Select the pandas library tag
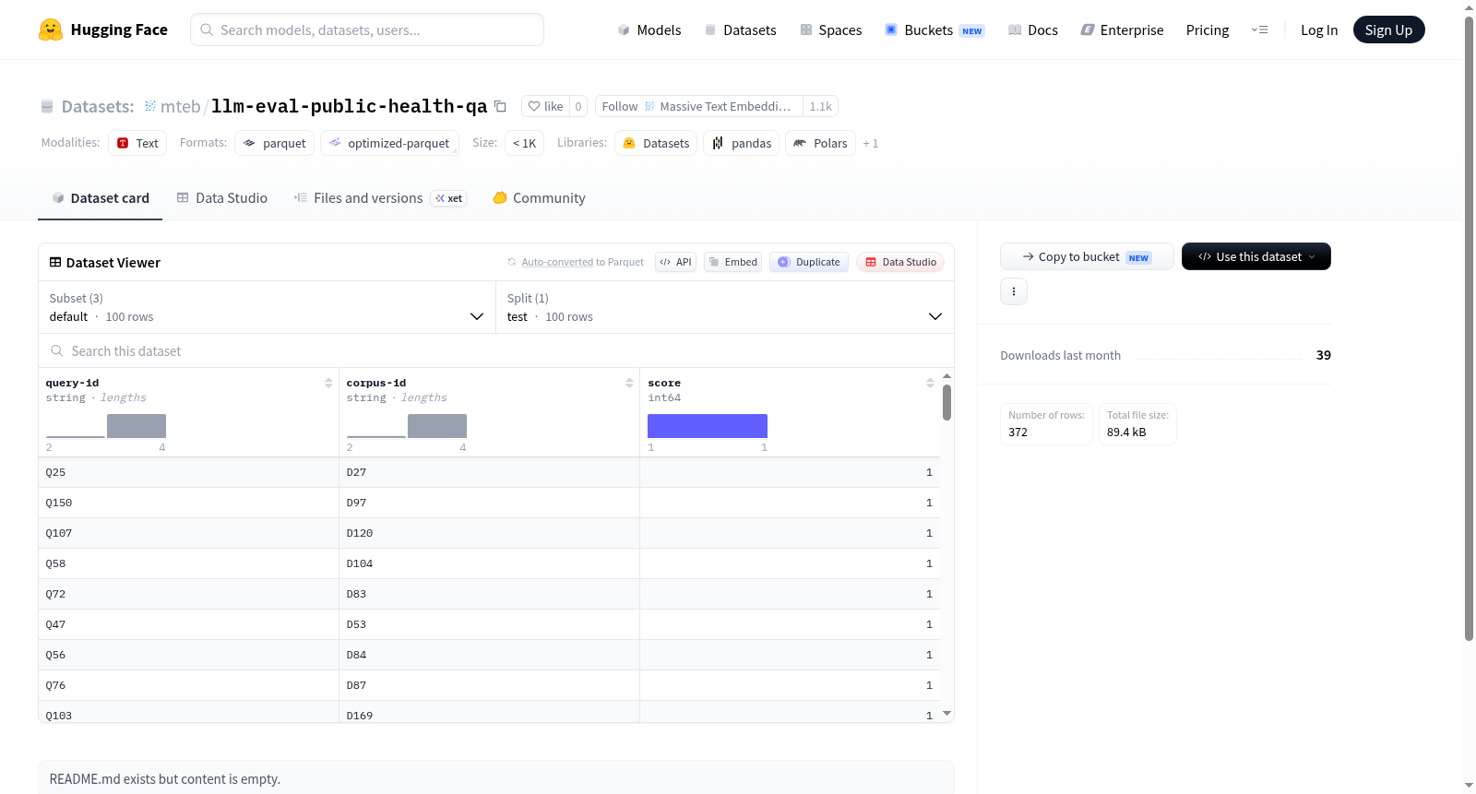 pos(742,143)
